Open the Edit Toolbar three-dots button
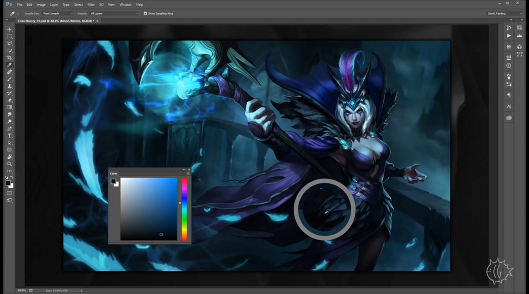The height and width of the screenshot is (294, 529). [x=9, y=171]
